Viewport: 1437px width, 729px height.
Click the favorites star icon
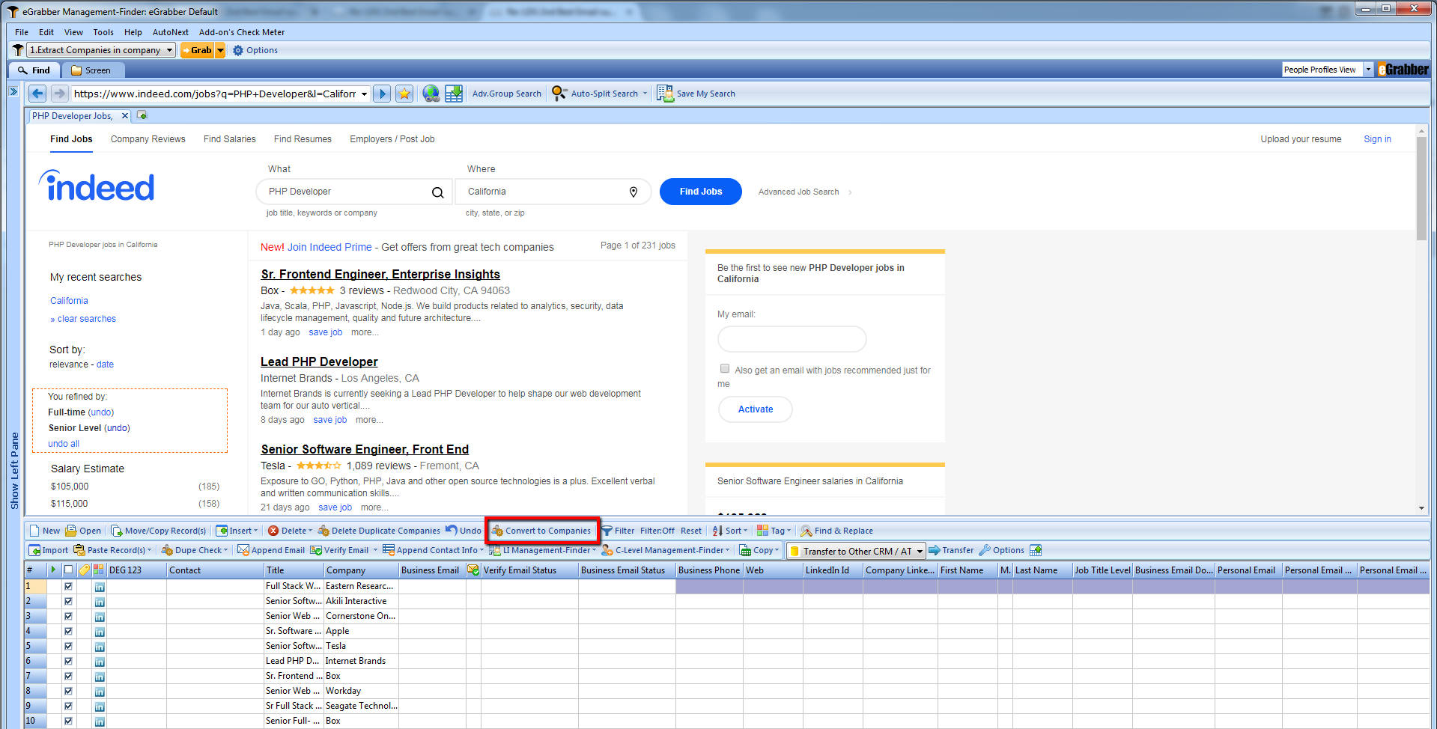click(404, 94)
